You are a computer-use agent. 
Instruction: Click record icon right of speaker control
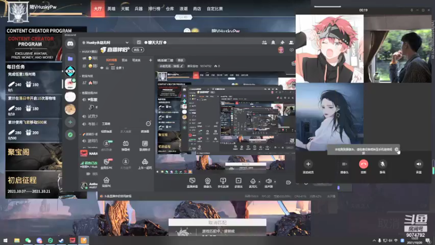pos(288,182)
